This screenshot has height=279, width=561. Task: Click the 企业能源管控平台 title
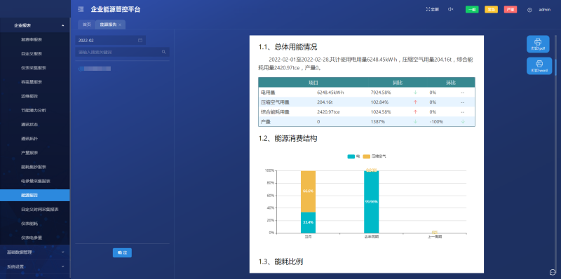pyautogui.click(x=116, y=9)
